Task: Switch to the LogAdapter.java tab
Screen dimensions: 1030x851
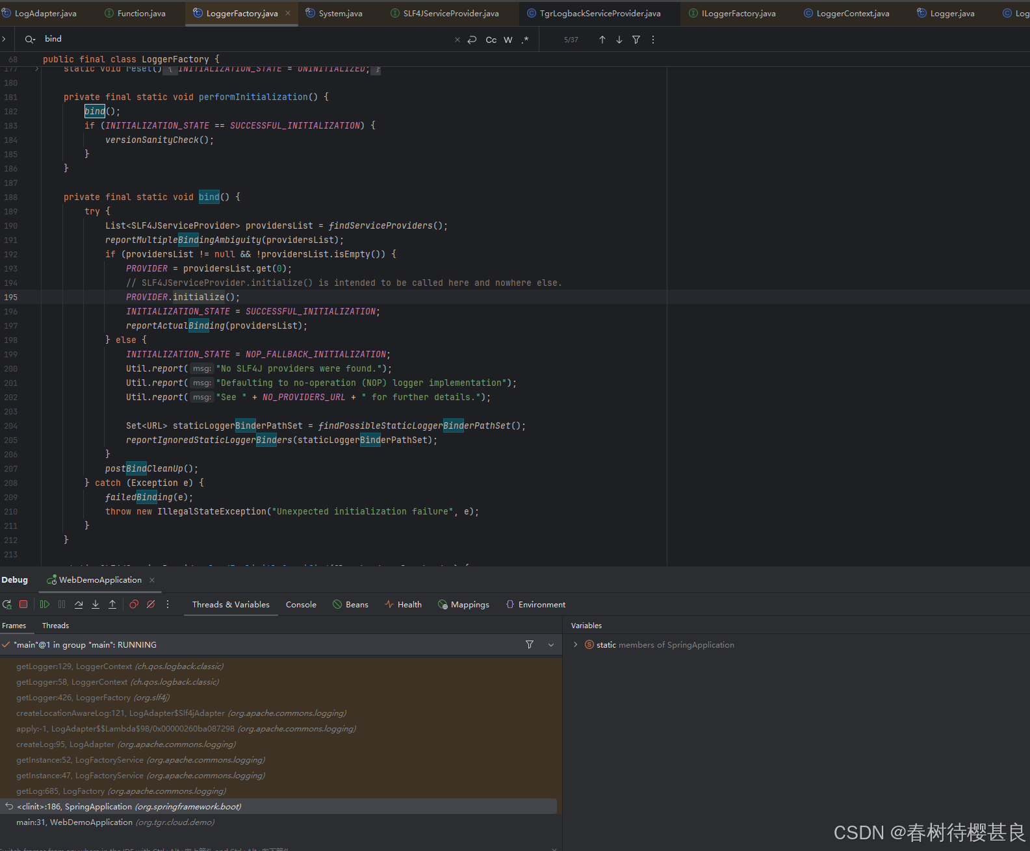Action: (x=39, y=13)
